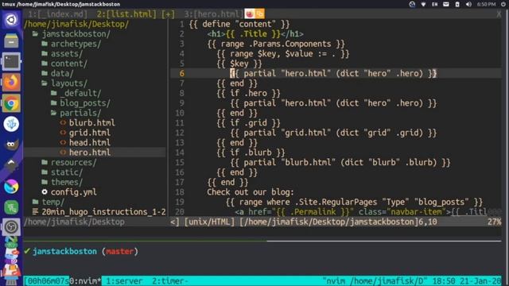The image size is (509, 286).
Task: Click the /home/jimafisk/Desktop/ root path
Action: pyautogui.click(x=76, y=24)
